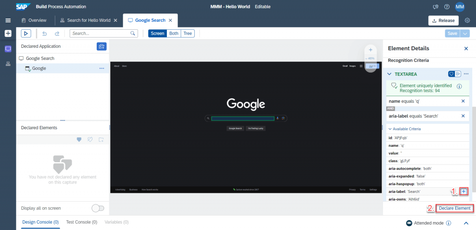Open the Overview tab

(x=33, y=20)
